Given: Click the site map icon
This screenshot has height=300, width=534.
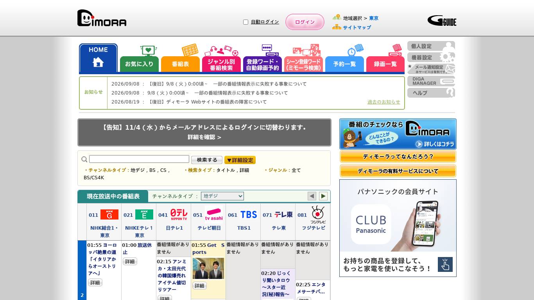Looking at the screenshot, I should click(337, 27).
